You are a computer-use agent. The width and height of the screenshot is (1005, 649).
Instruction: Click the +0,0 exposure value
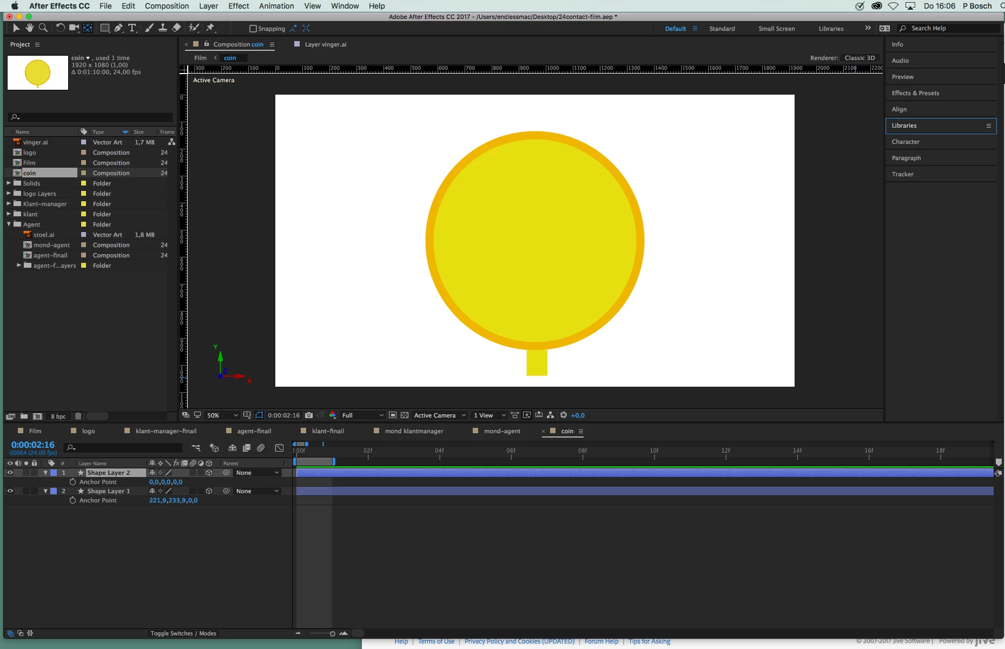coord(578,415)
